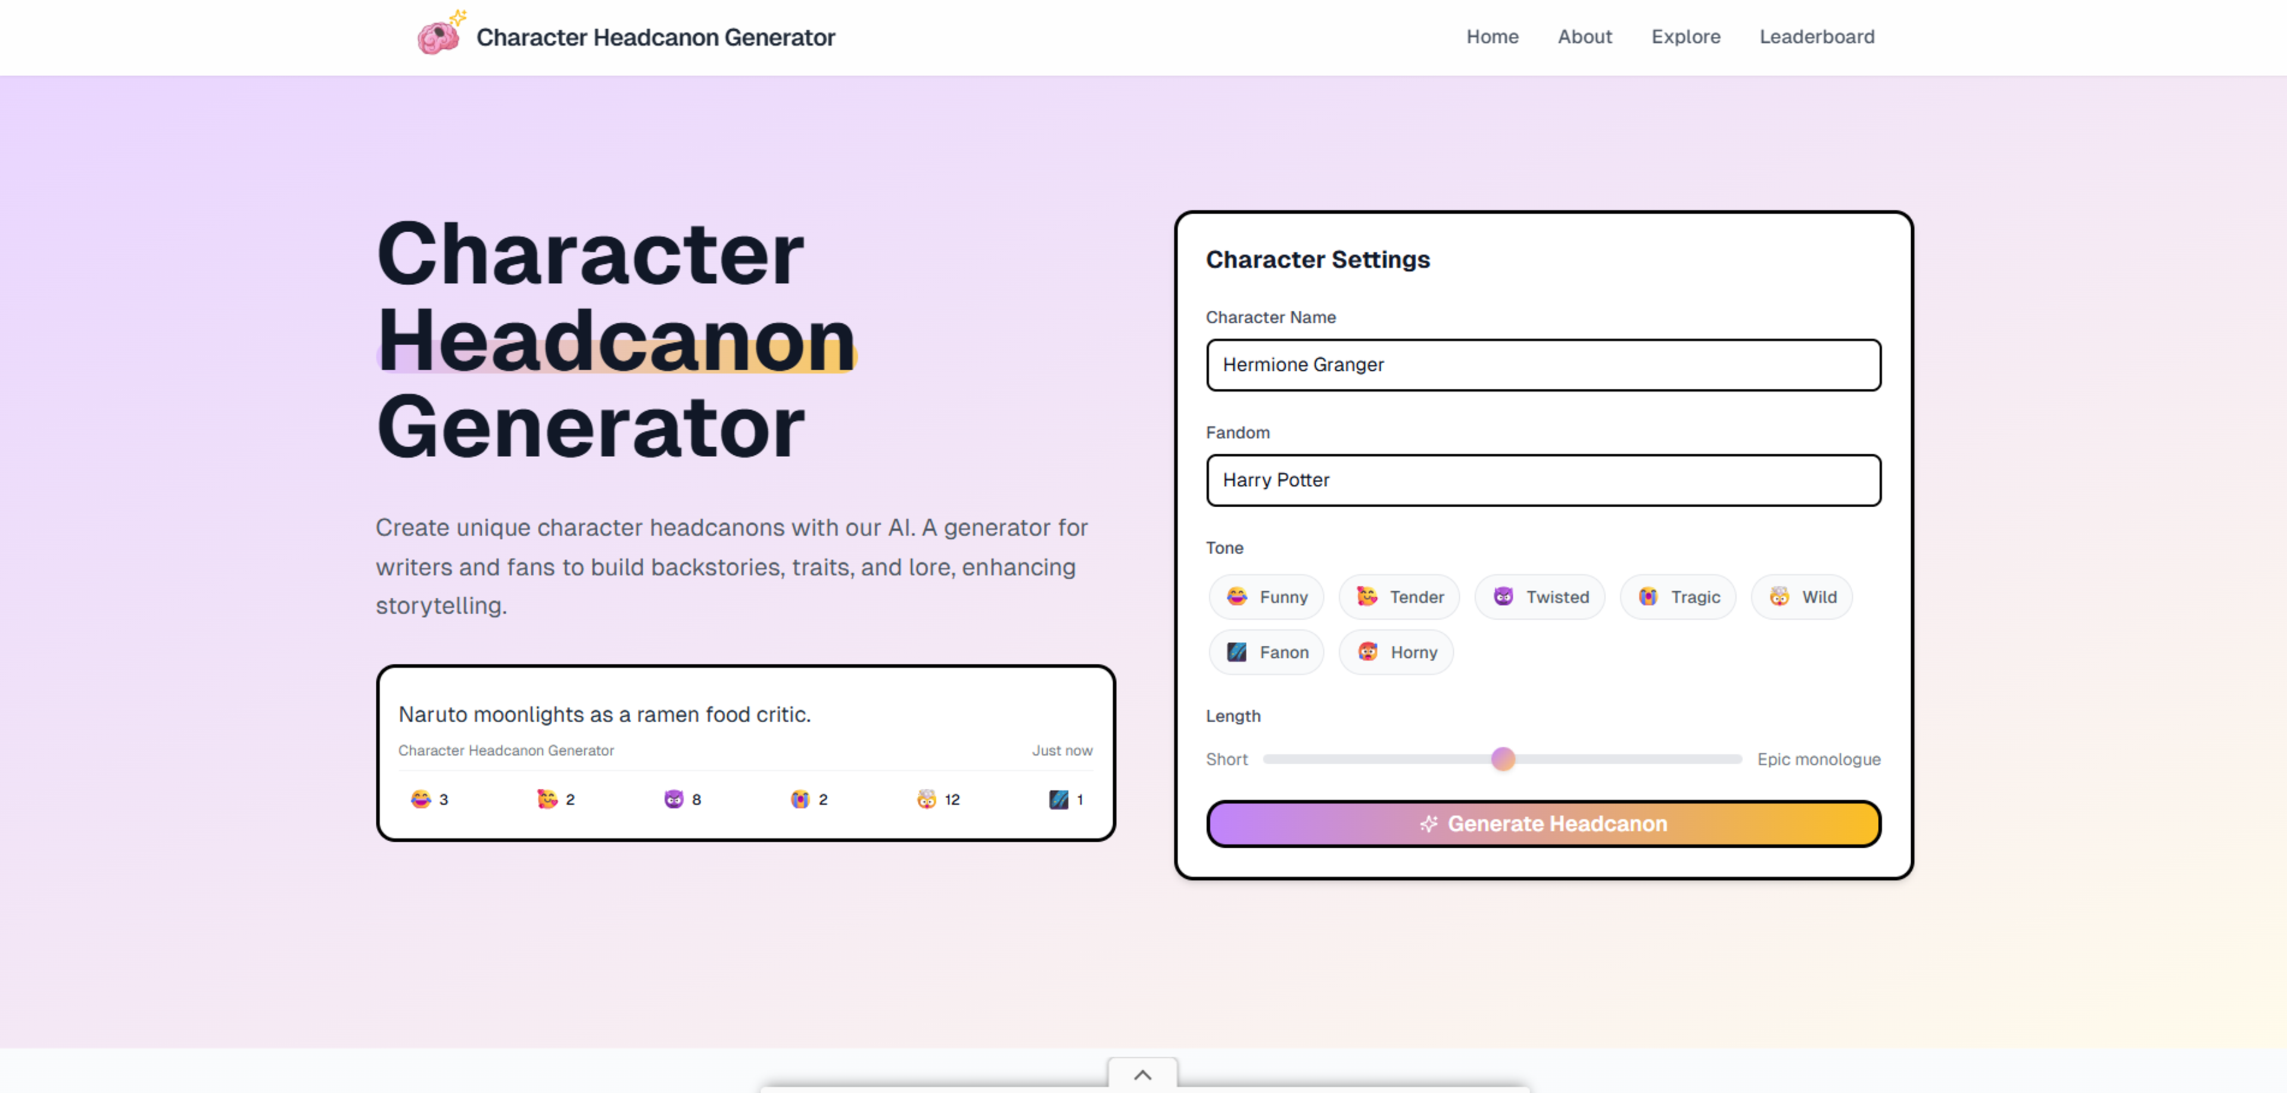Click the Generate Headcanon button

[x=1543, y=823]
